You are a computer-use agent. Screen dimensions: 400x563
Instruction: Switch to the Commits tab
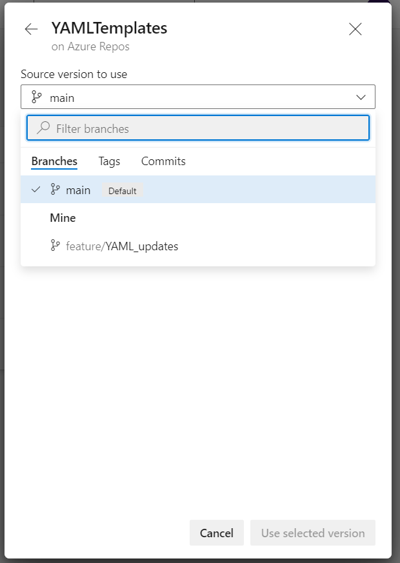pyautogui.click(x=163, y=161)
